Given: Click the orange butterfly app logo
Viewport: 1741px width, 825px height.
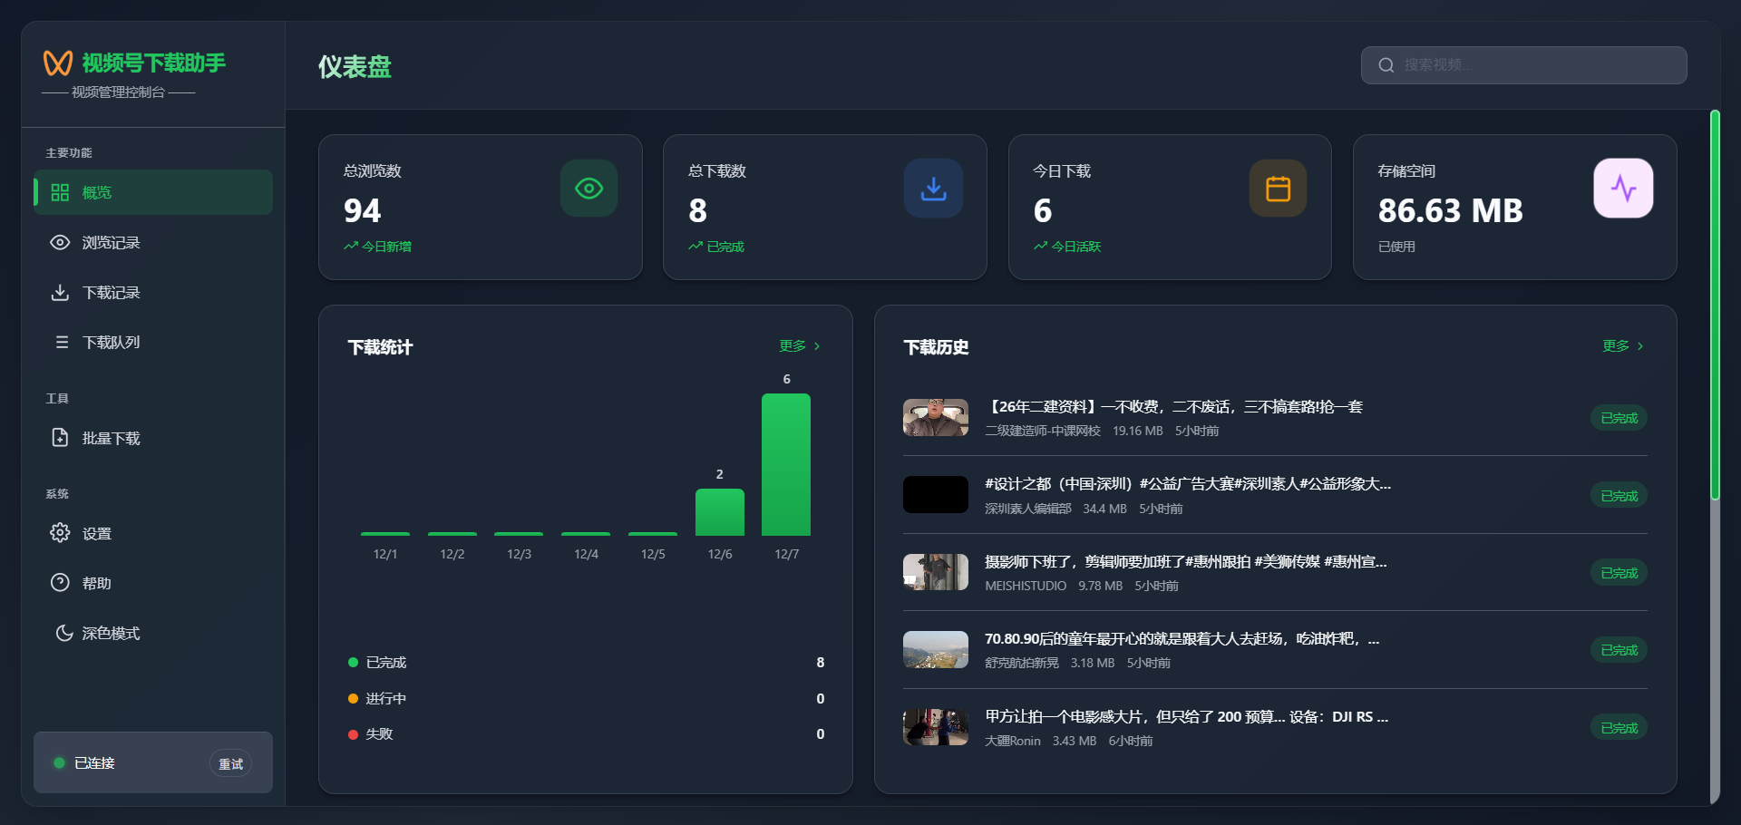Looking at the screenshot, I should click(58, 63).
